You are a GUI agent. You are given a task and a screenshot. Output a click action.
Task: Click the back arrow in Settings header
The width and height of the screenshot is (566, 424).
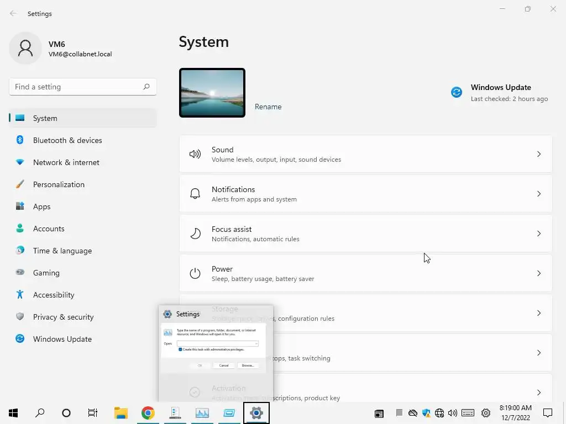(x=13, y=13)
